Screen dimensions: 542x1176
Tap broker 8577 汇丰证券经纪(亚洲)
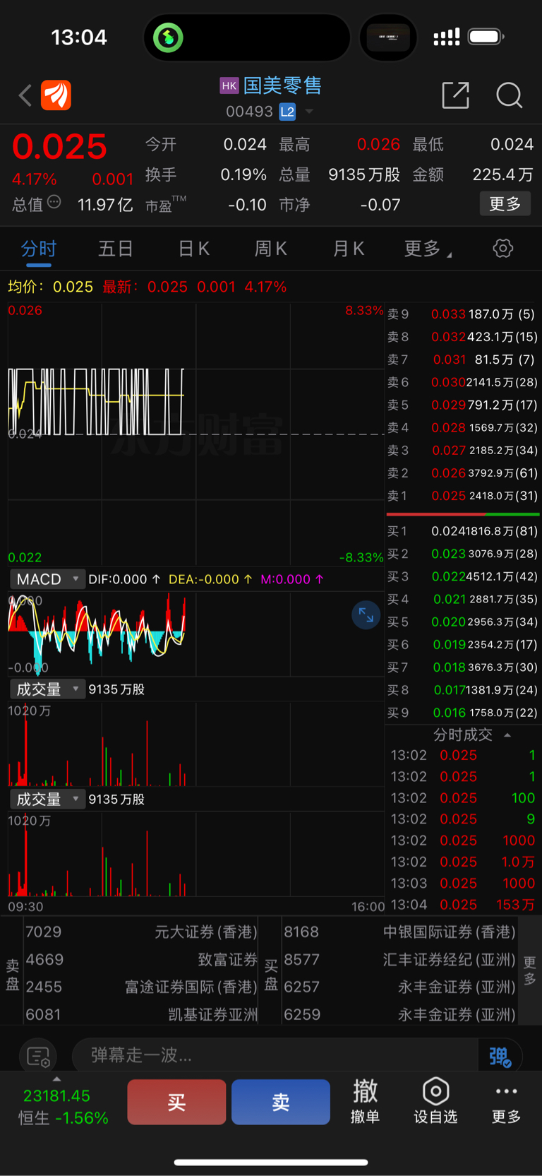click(399, 960)
